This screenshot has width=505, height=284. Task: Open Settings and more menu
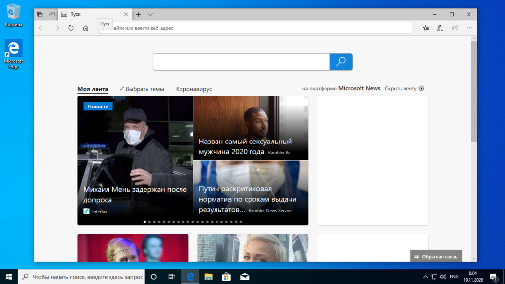tap(470, 28)
